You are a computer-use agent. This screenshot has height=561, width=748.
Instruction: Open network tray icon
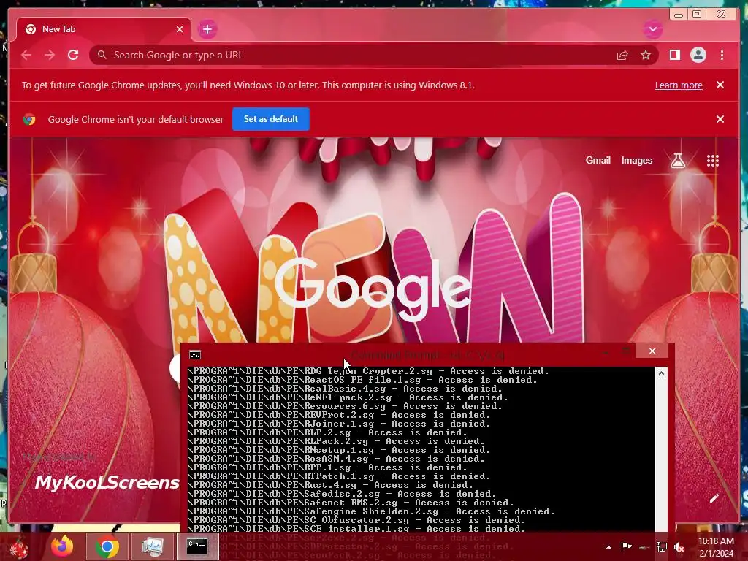[x=662, y=547]
